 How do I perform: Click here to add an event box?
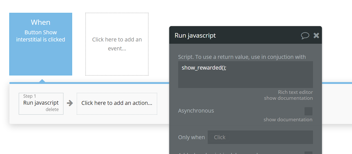pyautogui.click(x=117, y=44)
